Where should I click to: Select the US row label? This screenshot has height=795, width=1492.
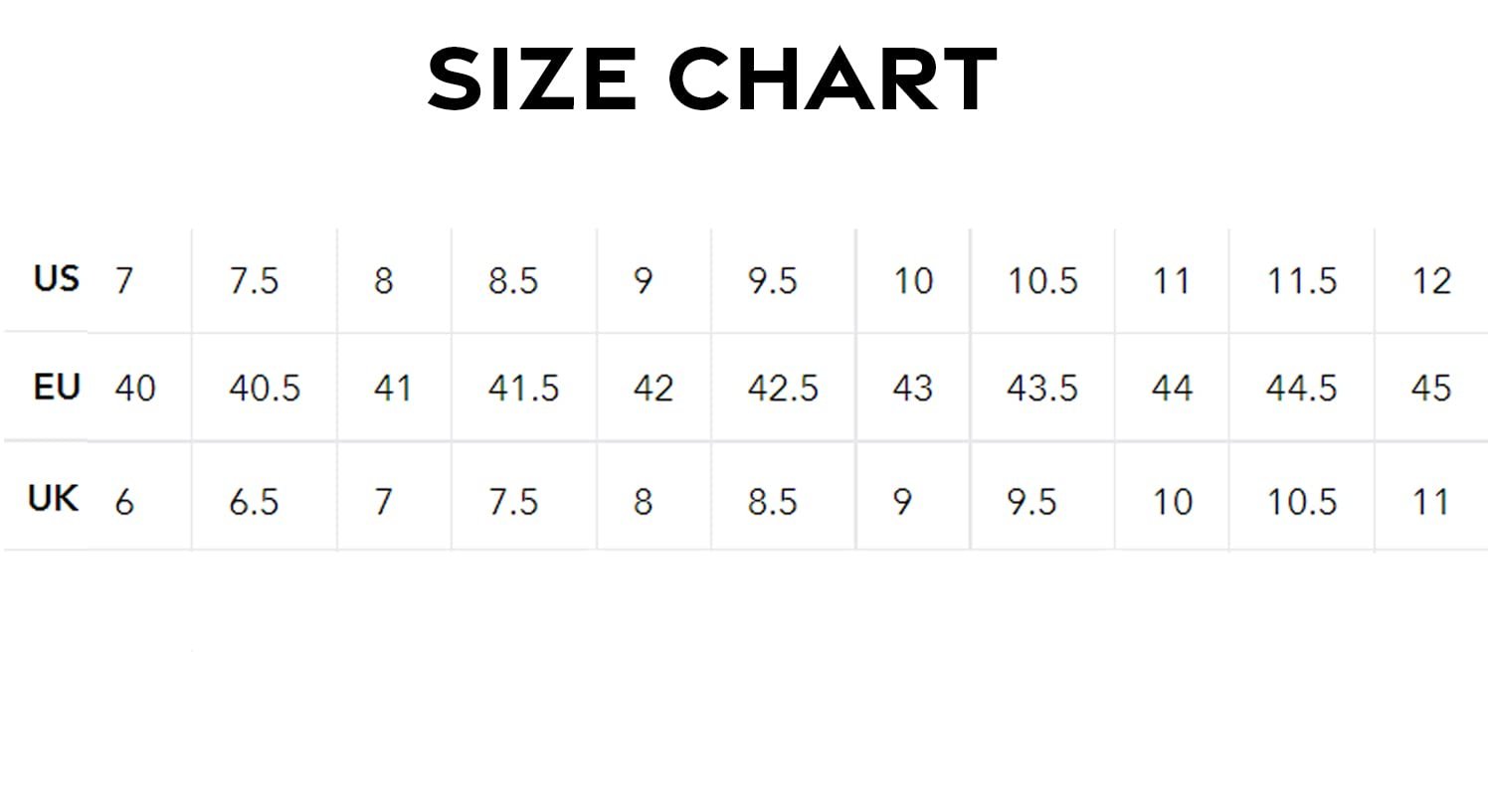pyautogui.click(x=57, y=278)
